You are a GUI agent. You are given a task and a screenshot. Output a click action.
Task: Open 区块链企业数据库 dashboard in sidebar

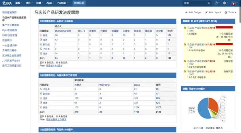pos(12,55)
